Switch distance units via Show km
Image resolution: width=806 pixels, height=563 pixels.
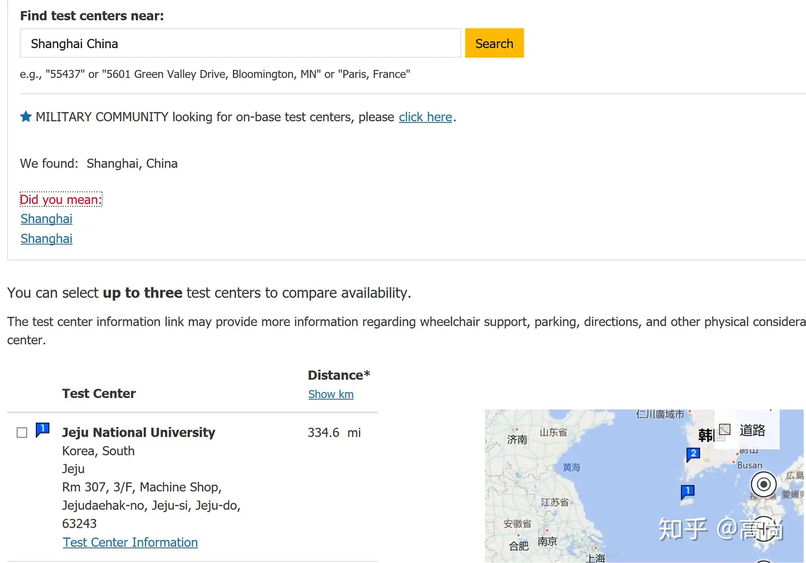click(x=331, y=394)
